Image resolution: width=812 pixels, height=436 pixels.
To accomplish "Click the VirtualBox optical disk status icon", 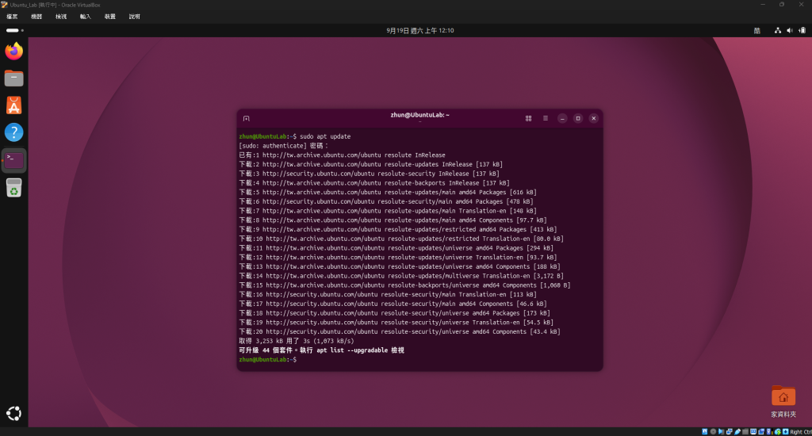I will (x=713, y=431).
